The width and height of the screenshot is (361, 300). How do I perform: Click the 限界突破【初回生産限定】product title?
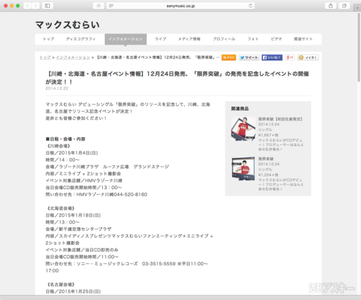[x=280, y=119]
